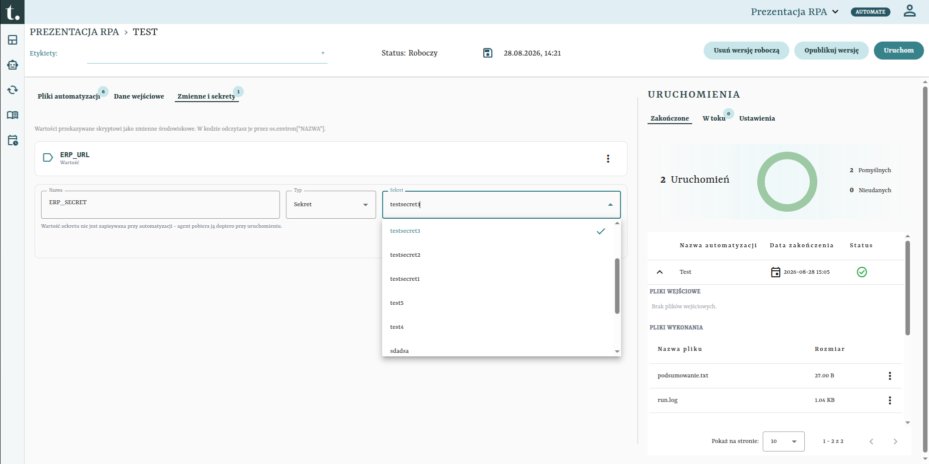Open three-dot menu for ERP_URL variable
The height and width of the screenshot is (464, 929).
tap(608, 159)
